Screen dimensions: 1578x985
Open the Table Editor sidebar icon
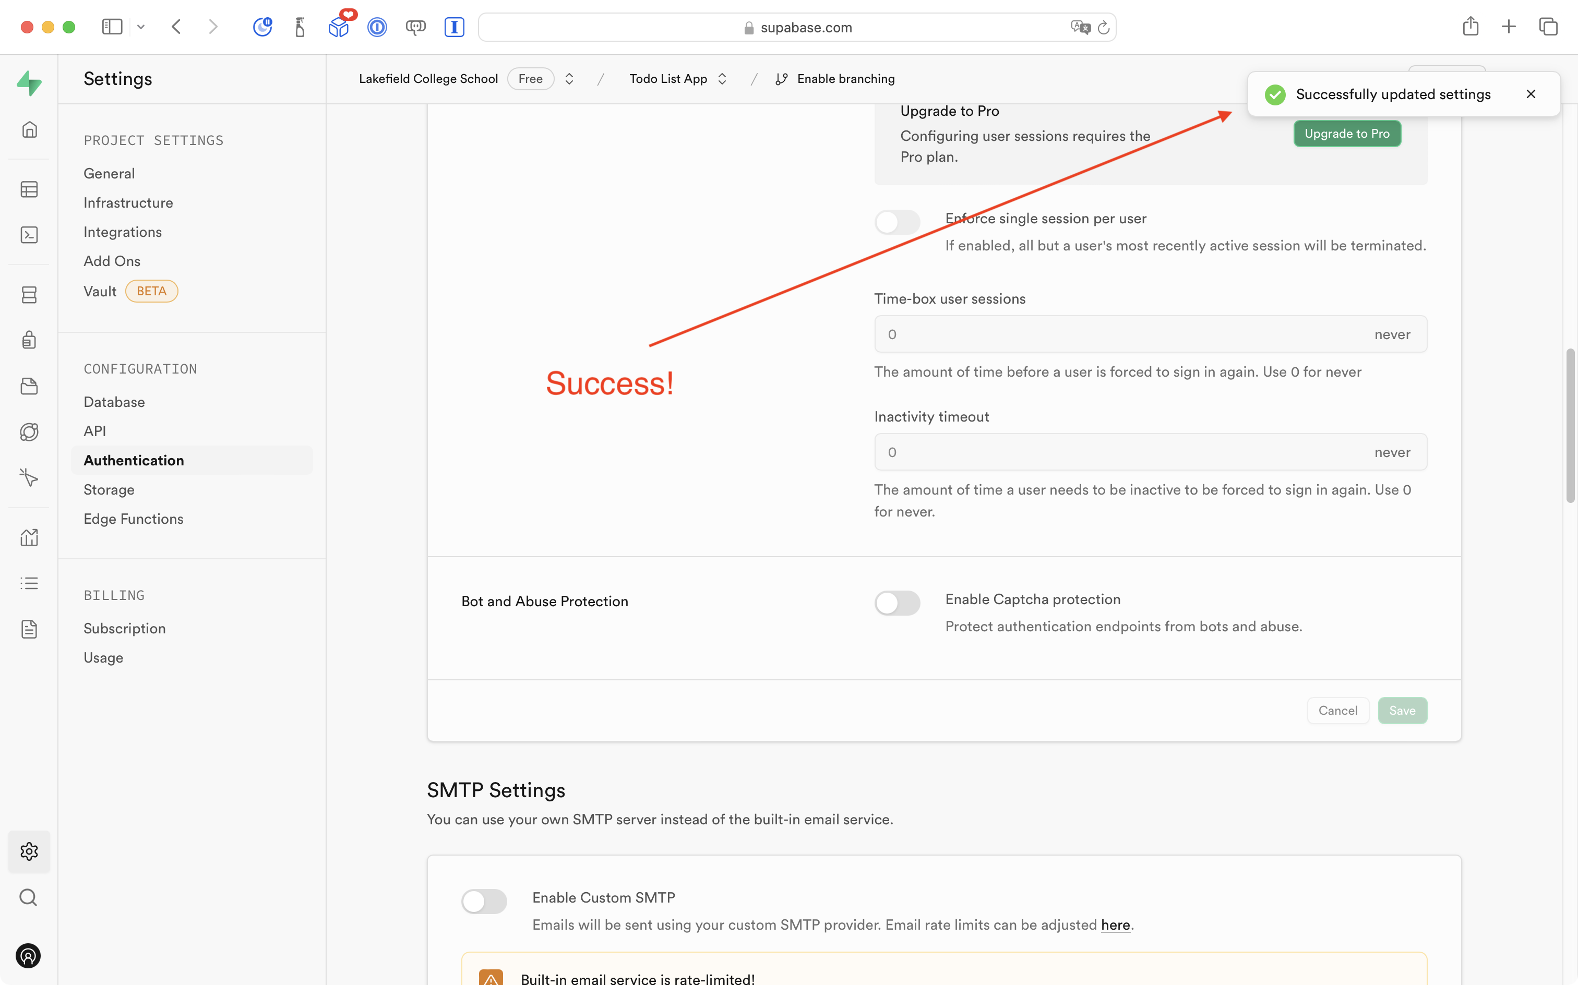(x=29, y=189)
